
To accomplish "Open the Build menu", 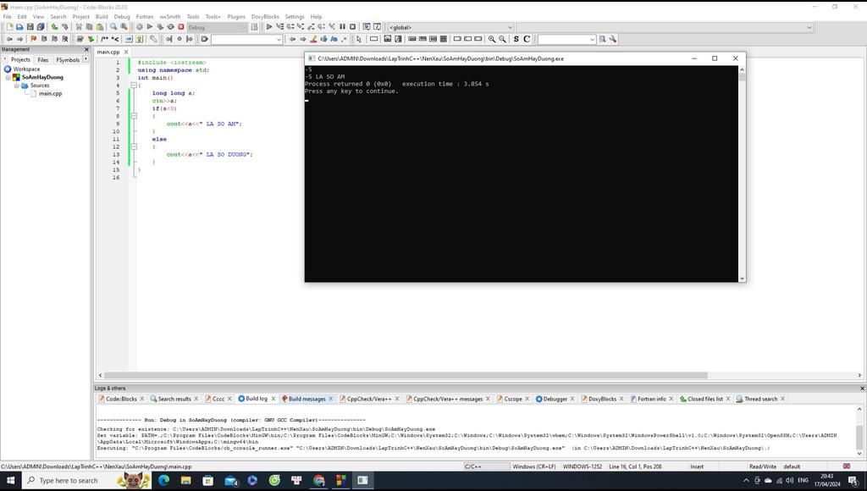I will click(102, 17).
